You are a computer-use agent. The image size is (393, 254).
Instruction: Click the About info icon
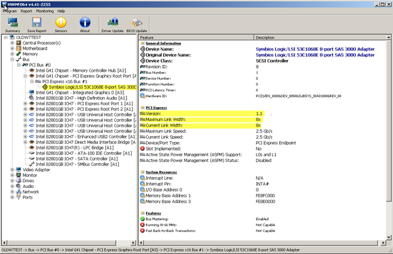coord(85,24)
